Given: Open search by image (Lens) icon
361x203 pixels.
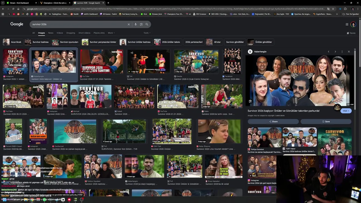Looking at the screenshot, I should (x=141, y=24).
